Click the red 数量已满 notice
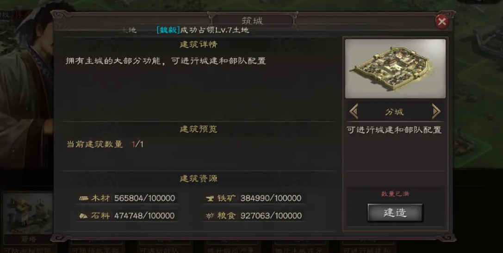The image size is (503, 253). [395, 194]
